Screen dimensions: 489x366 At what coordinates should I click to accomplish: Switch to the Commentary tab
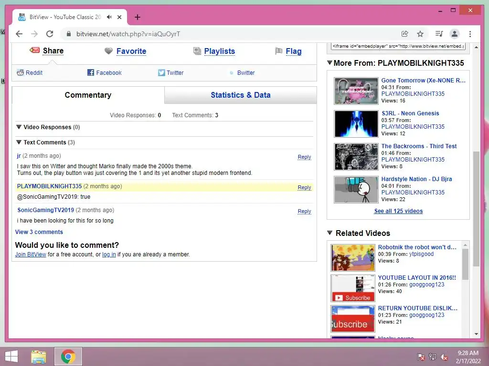coord(88,95)
